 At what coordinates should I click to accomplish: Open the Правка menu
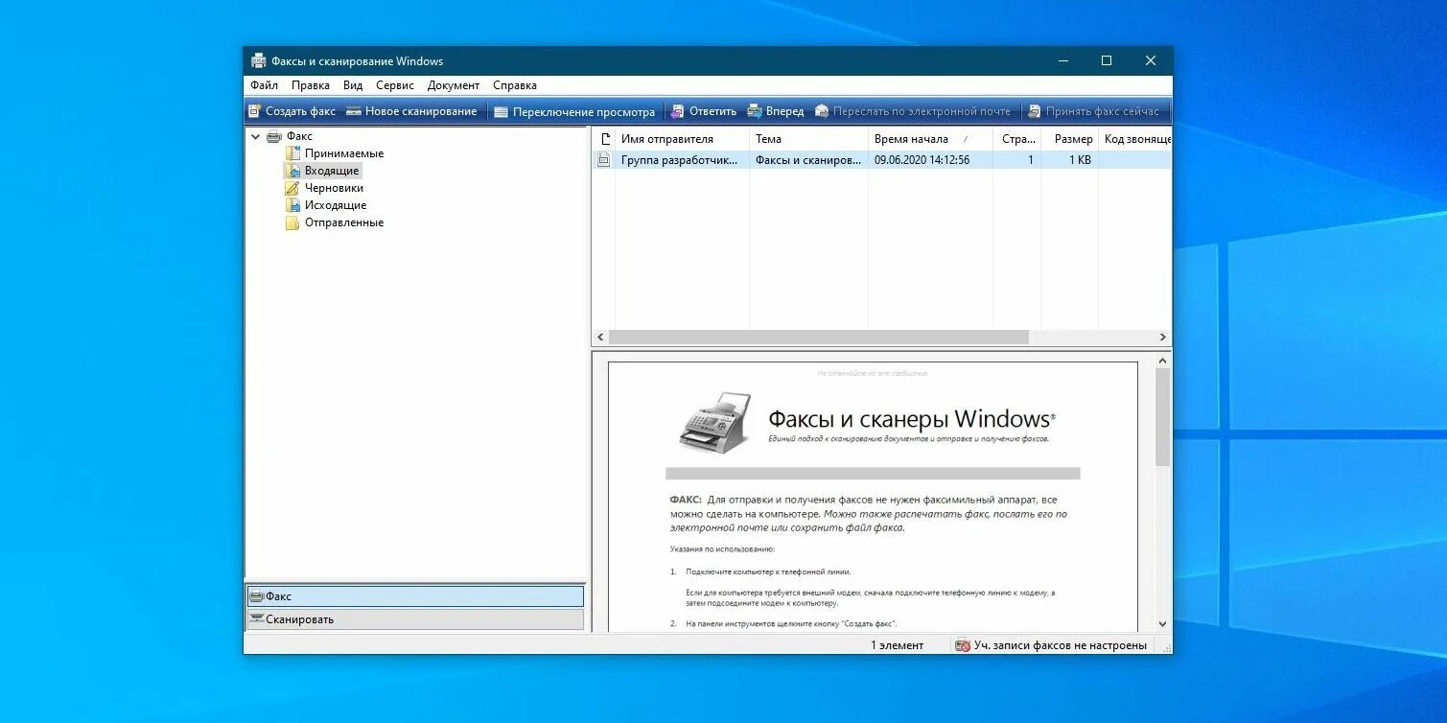[x=311, y=85]
